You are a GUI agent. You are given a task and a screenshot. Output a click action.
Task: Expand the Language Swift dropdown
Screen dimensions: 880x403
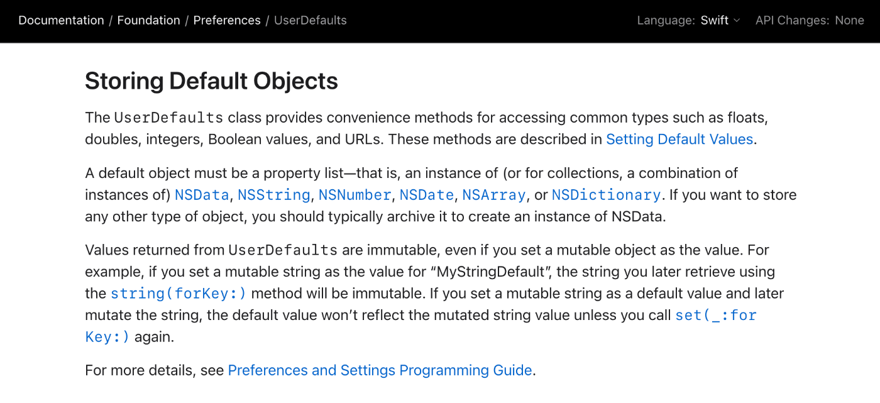pyautogui.click(x=720, y=20)
